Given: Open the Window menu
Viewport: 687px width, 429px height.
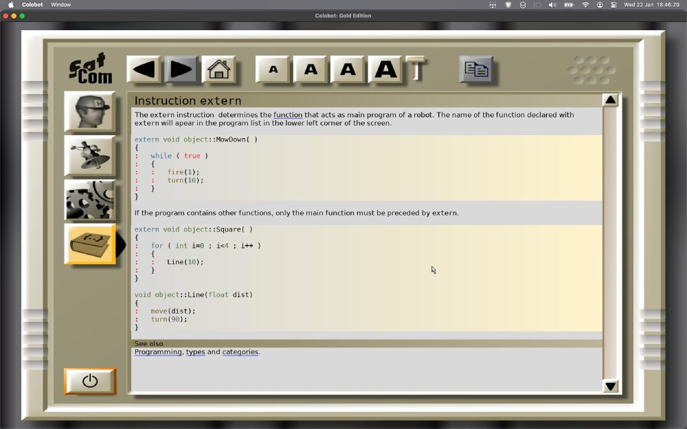Looking at the screenshot, I should (x=60, y=4).
